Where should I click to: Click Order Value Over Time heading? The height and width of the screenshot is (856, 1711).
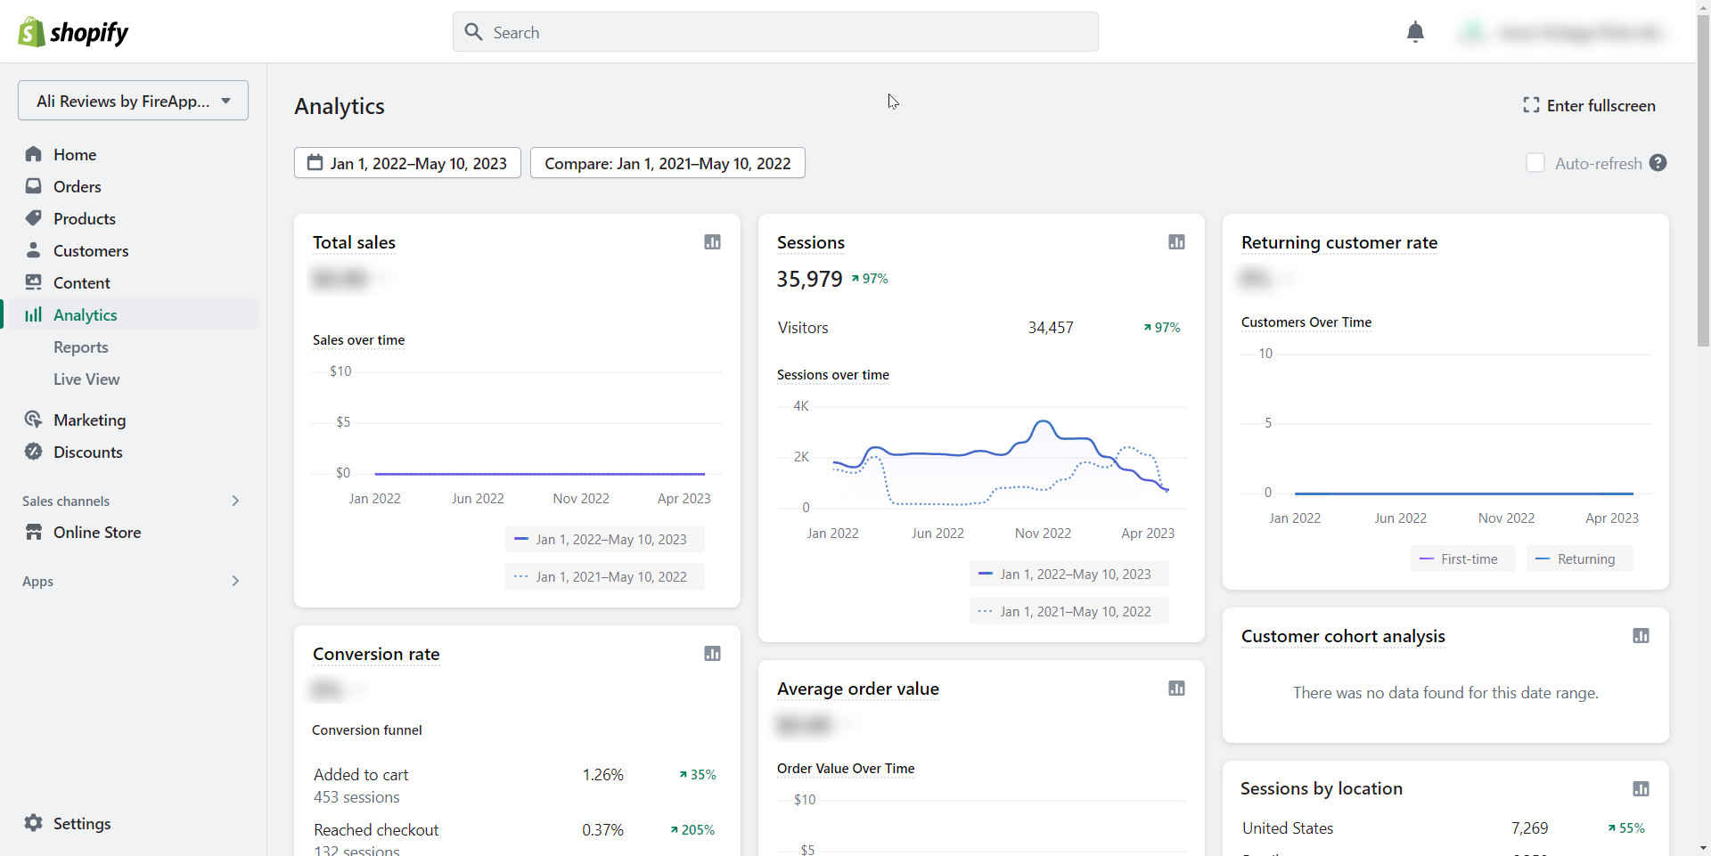tap(846, 768)
